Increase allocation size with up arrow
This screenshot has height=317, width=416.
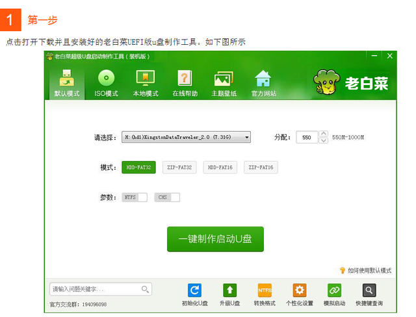pyautogui.click(x=324, y=134)
